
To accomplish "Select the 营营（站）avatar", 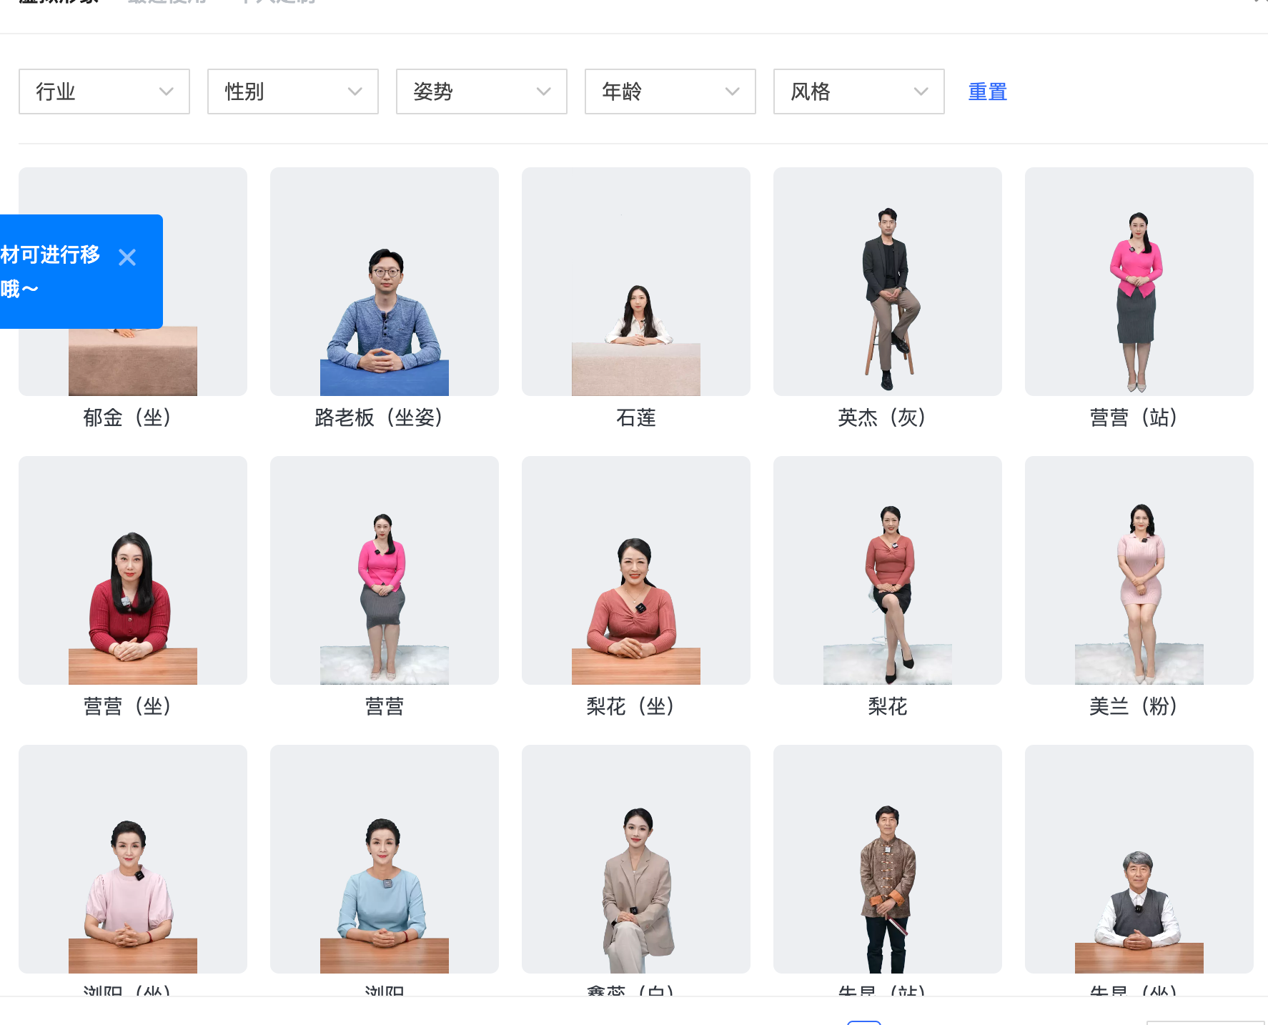I will click(1139, 281).
